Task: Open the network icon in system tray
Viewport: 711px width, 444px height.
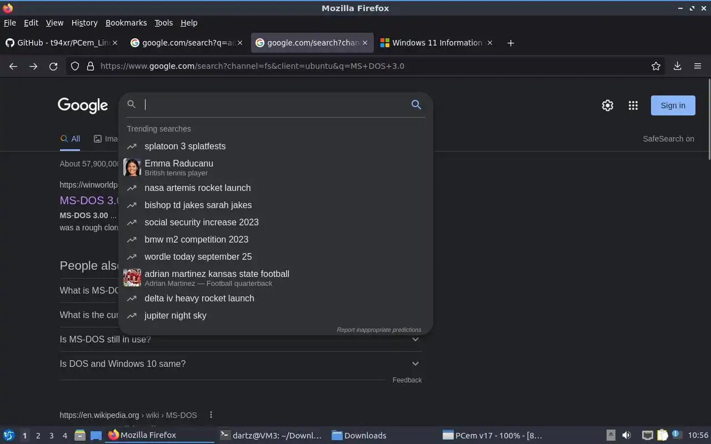Action: (647, 435)
